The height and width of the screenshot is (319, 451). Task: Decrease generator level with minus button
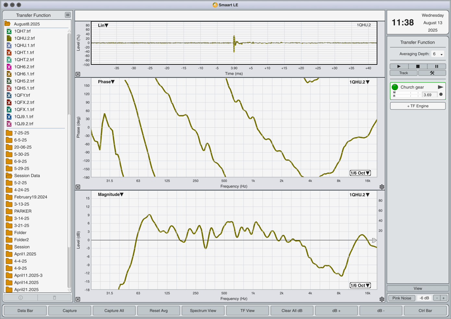[x=437, y=298]
